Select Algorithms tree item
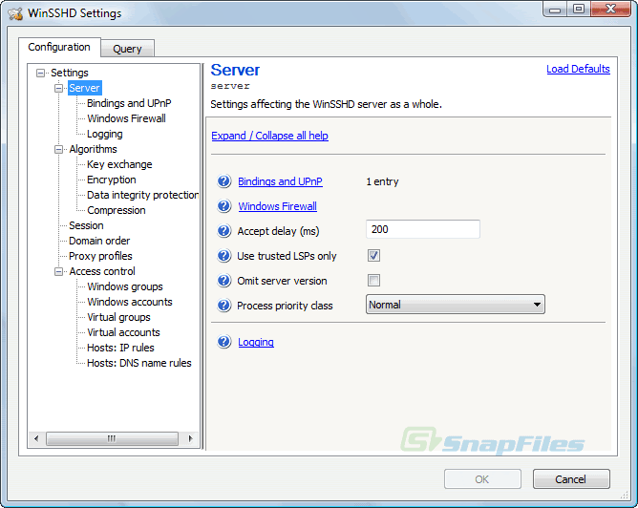The image size is (638, 508). tap(93, 149)
